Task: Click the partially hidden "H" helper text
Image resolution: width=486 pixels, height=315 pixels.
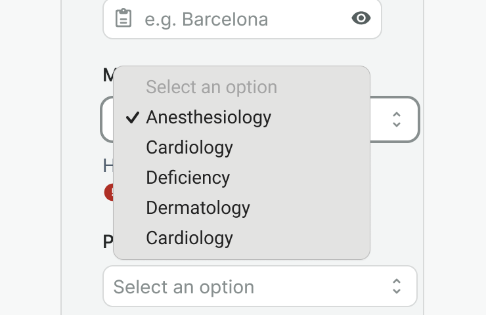Action: coord(108,165)
